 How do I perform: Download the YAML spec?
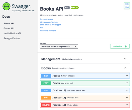pos(127,7)
